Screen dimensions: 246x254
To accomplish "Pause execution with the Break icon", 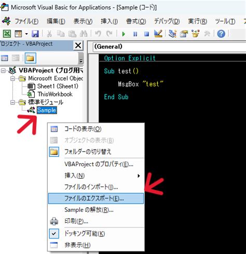I will tap(135, 34).
